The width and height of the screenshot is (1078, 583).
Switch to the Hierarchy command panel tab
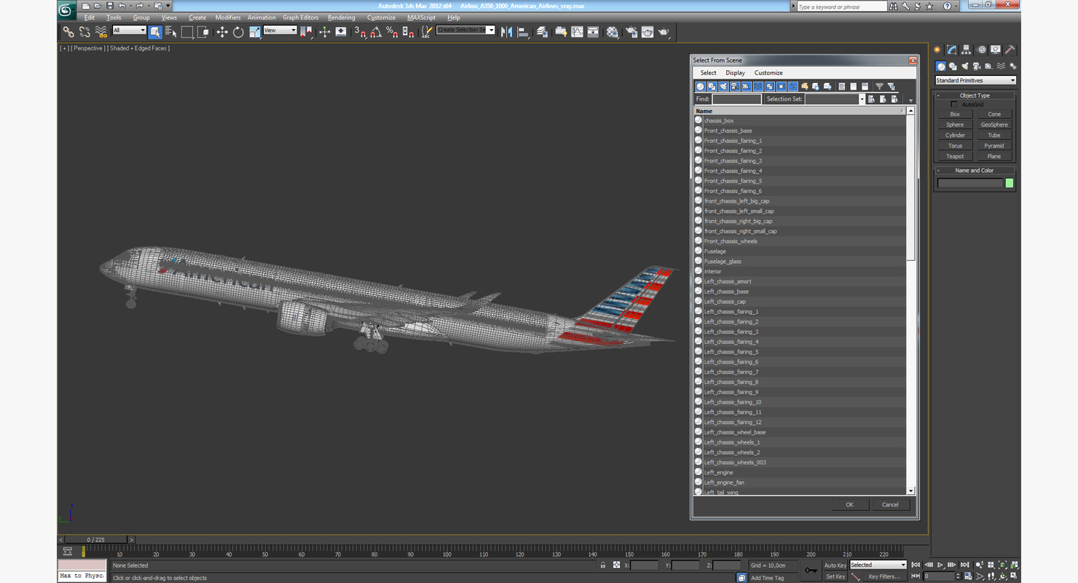(967, 50)
